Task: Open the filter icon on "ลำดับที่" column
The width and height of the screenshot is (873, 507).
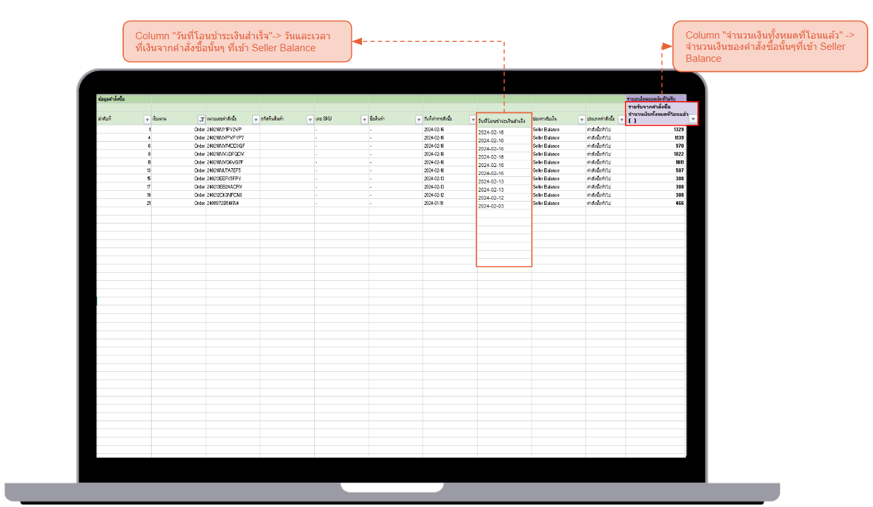Action: click(x=146, y=120)
